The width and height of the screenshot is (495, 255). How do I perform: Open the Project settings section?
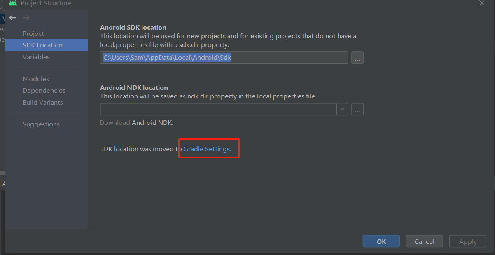coord(33,33)
